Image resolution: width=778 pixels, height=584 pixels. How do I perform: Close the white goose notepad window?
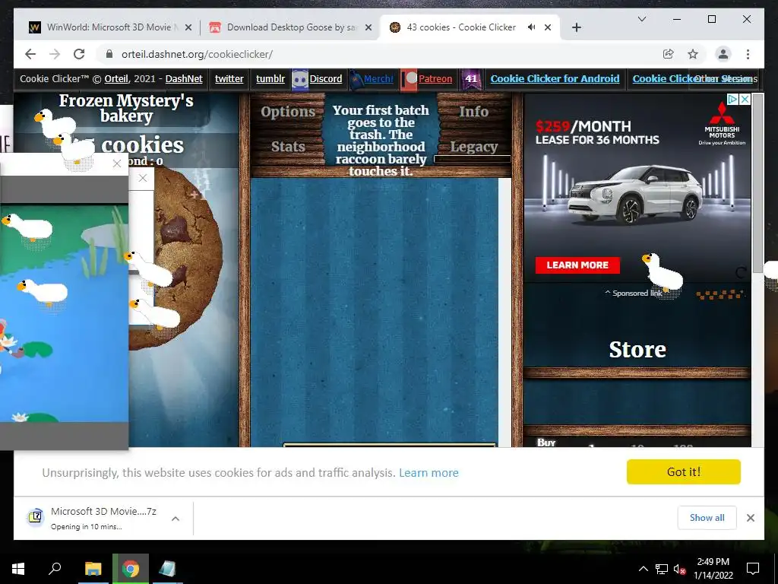(x=142, y=178)
